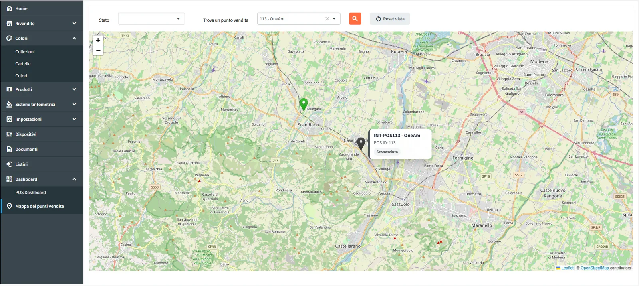Click the orange search magnifier button

(355, 19)
